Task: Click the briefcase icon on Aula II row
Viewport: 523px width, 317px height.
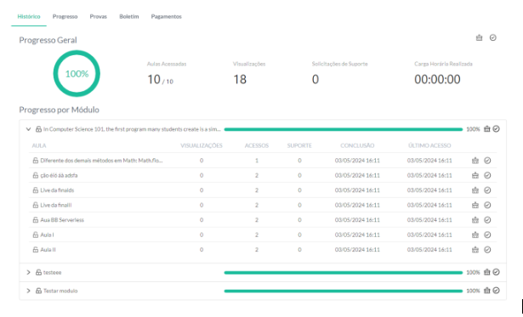Action: point(475,250)
